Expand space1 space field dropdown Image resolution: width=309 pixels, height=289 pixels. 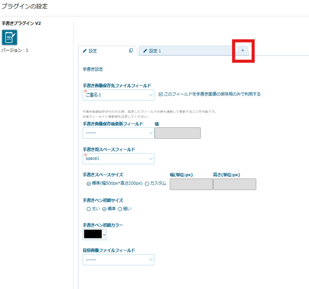pos(118,159)
